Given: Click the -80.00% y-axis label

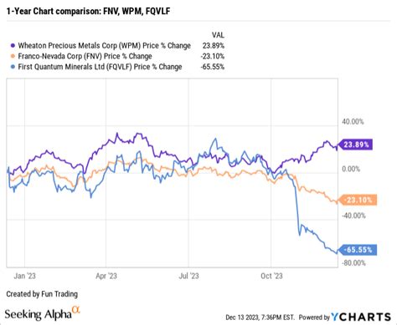Looking at the screenshot, I should click(x=353, y=263).
